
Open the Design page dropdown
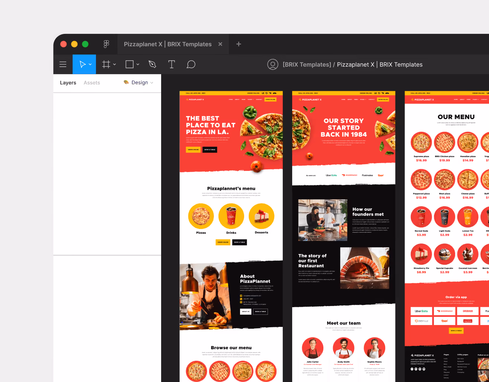pyautogui.click(x=138, y=83)
